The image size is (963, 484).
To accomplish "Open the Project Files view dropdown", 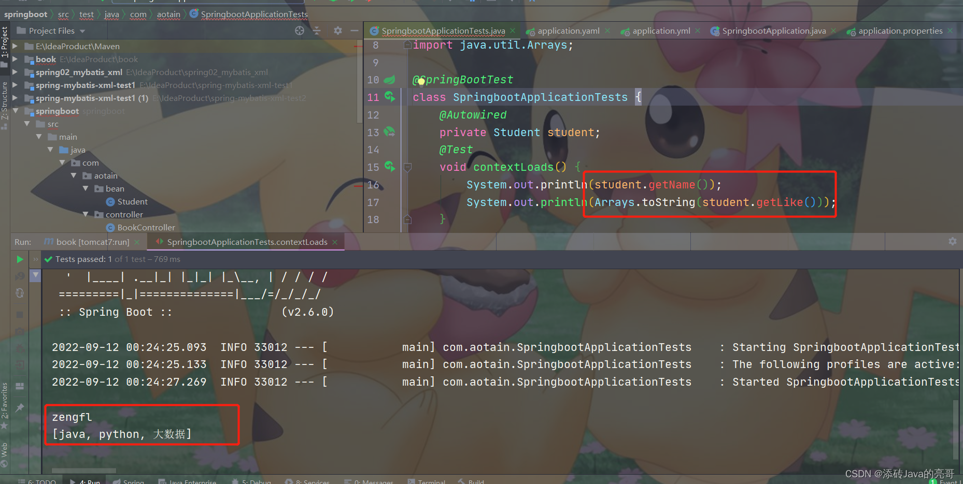I will [83, 31].
